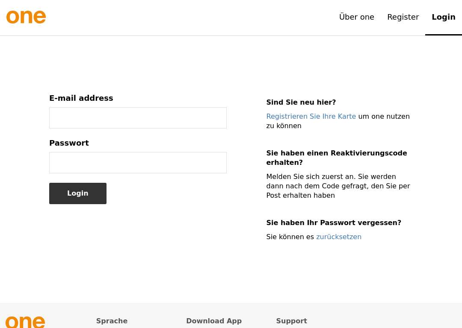Screen dimensions: 462x328
Task: Click the Passwort label
Action: [x=69, y=143]
